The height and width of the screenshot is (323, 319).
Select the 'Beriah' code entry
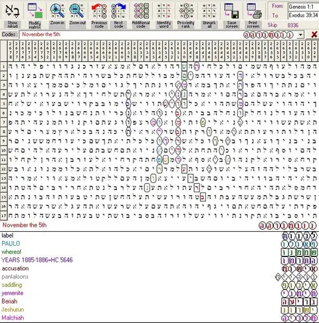[x=9, y=301]
